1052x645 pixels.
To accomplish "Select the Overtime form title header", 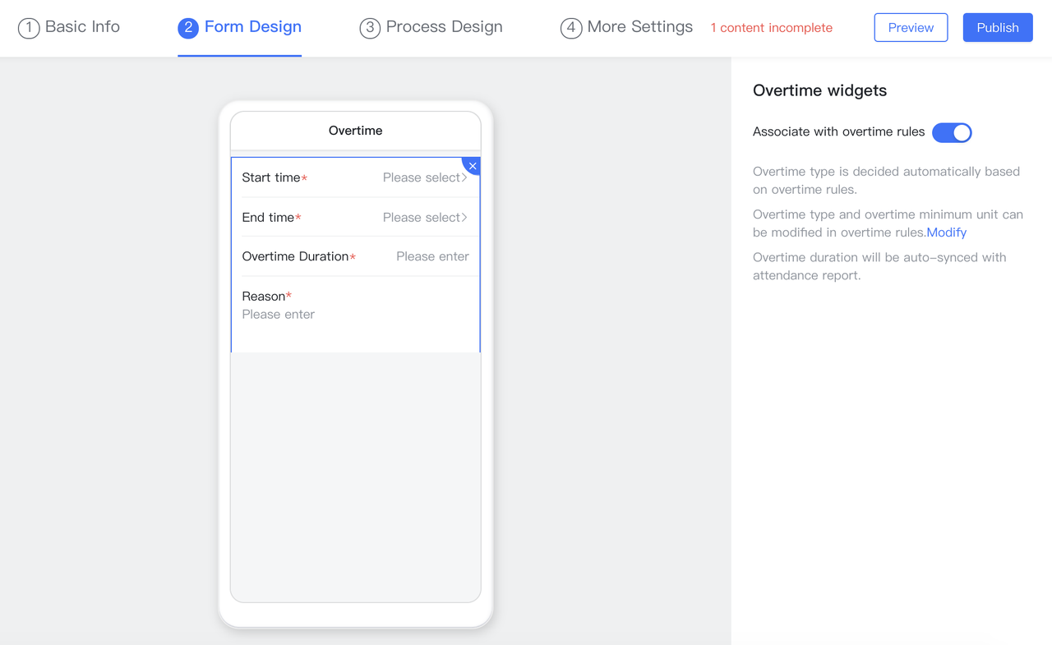I will point(355,131).
